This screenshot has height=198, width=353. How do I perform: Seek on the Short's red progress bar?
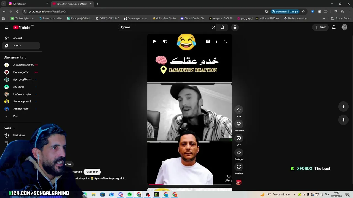click(x=190, y=184)
